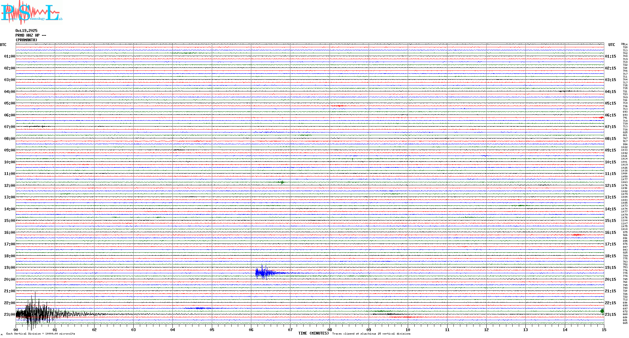The width and height of the screenshot is (629, 338).
Task: Click the 19:00 hour label on left
Action: click(9, 268)
